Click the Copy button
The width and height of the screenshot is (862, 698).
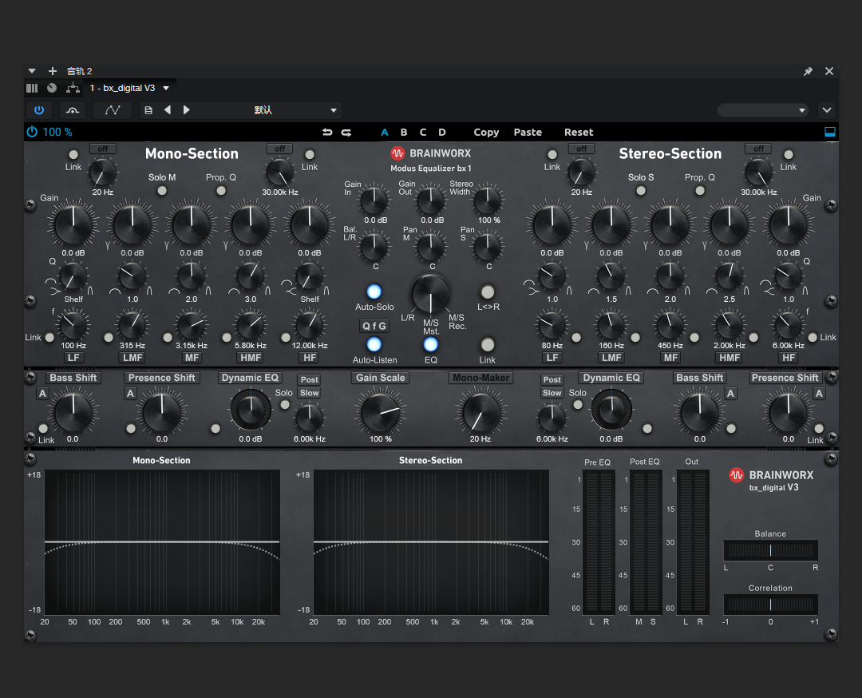487,132
